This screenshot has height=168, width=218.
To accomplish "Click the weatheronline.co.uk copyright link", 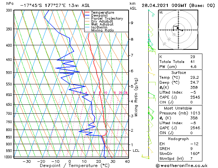I will pyautogui.click(x=182, y=166).
